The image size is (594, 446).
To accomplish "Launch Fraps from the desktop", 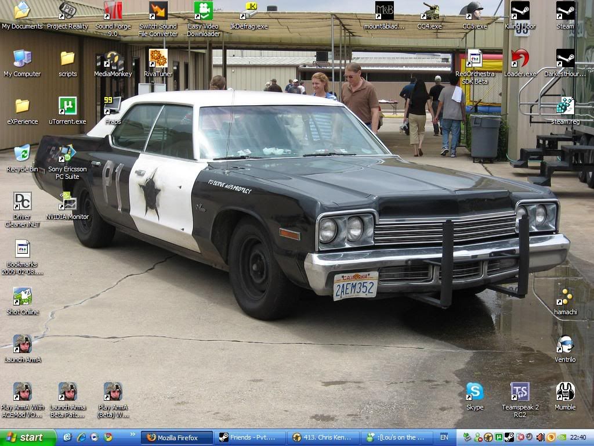I will pyautogui.click(x=112, y=107).
